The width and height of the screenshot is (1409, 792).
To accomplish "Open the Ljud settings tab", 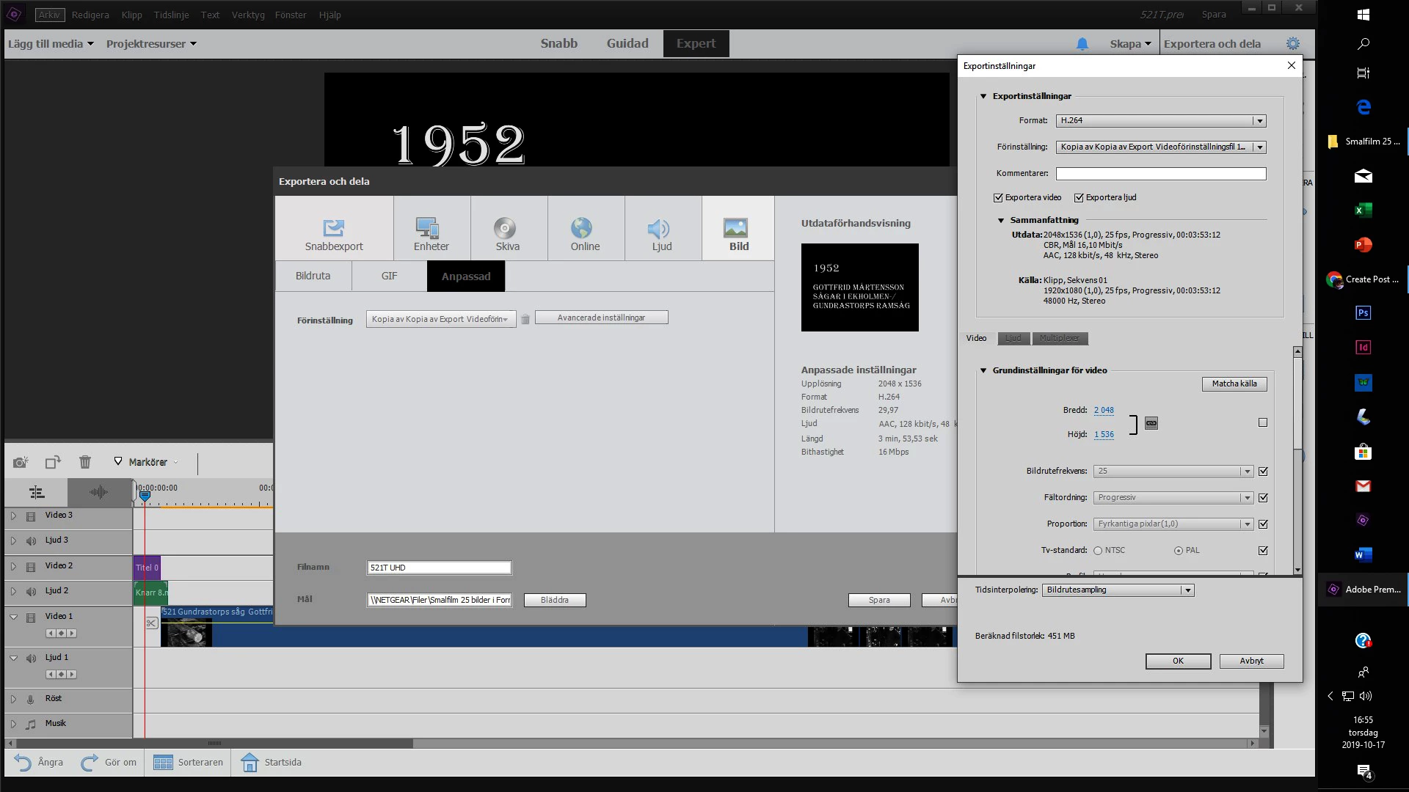I will [1013, 339].
